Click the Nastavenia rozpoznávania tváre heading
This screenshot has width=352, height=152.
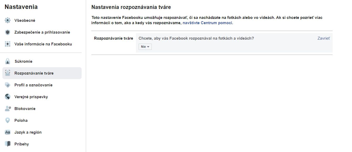tap(131, 7)
